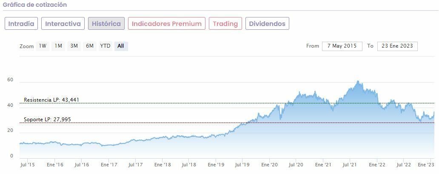Set chart zoom to 1W

pos(43,46)
